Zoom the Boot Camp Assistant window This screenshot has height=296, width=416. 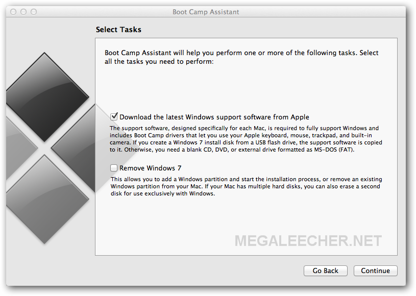click(34, 12)
